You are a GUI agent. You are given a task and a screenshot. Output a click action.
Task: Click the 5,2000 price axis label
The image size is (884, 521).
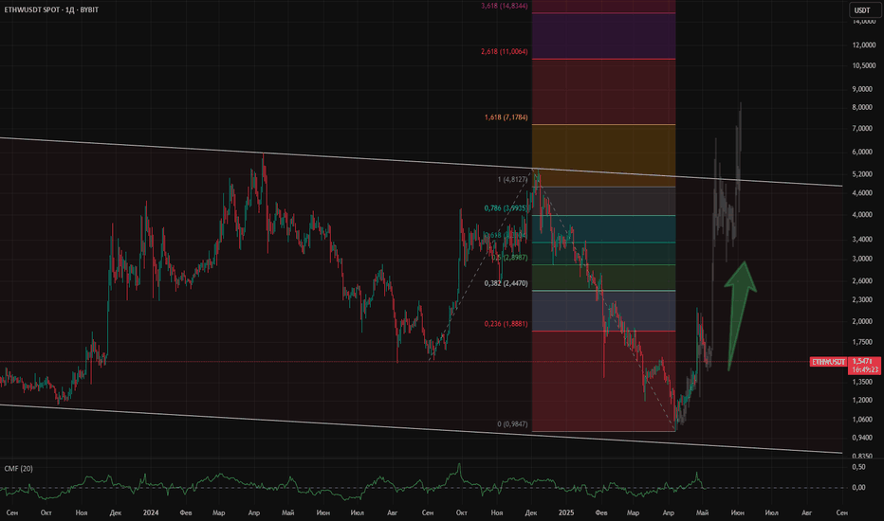point(862,174)
